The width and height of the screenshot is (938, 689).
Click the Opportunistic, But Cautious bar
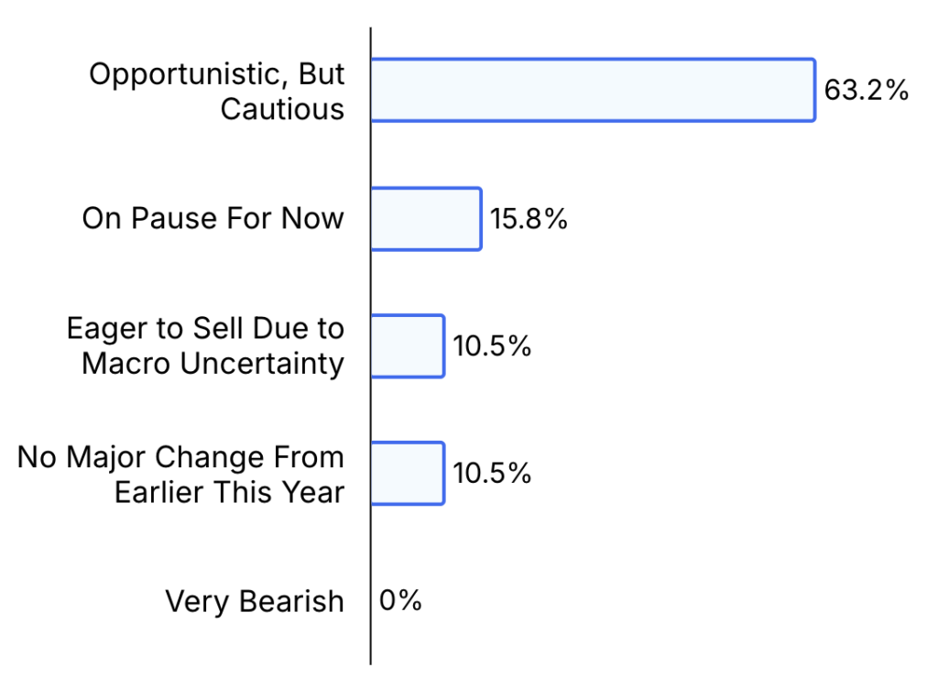(x=593, y=91)
